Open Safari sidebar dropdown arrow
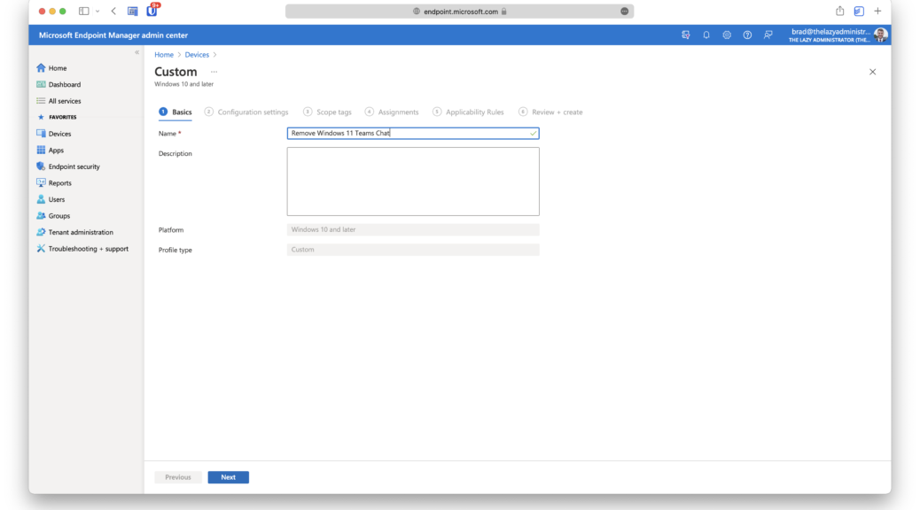The height and width of the screenshot is (510, 920). click(97, 12)
